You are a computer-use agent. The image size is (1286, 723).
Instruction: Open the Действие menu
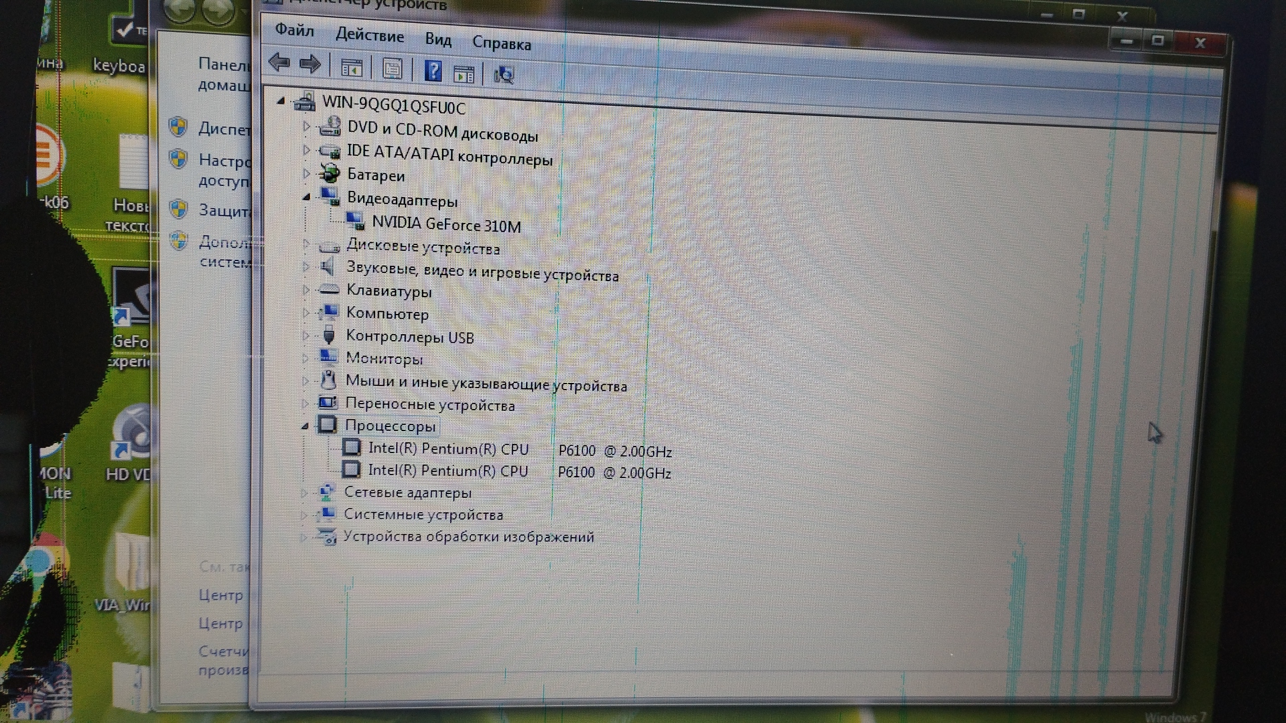tap(370, 35)
